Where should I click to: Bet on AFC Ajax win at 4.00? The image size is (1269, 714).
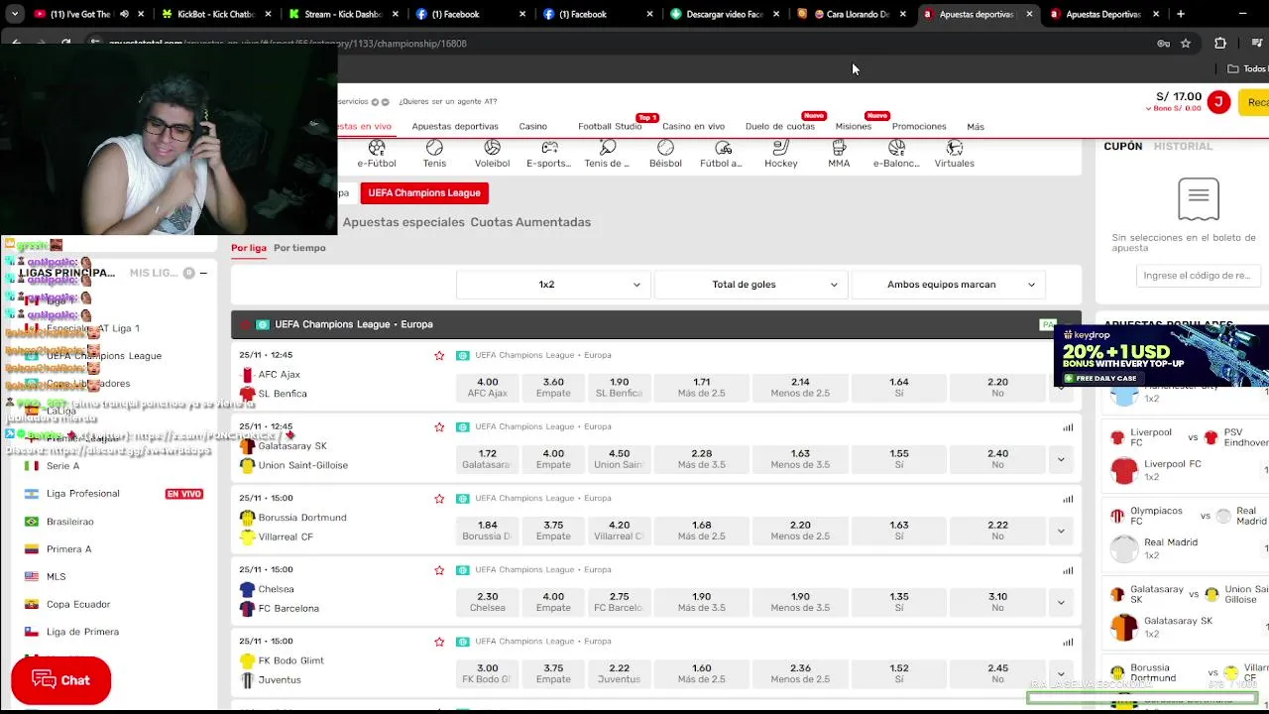(488, 387)
